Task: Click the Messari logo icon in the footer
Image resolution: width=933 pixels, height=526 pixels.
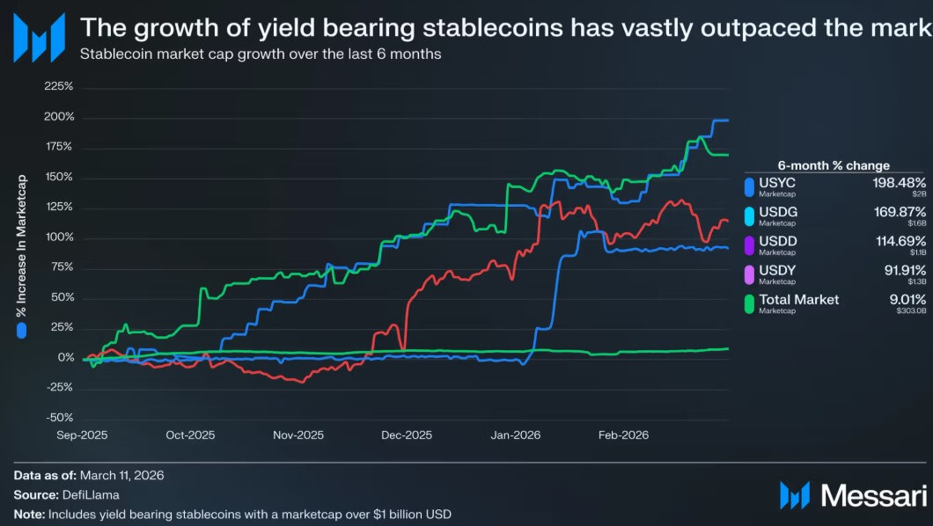Action: point(795,495)
